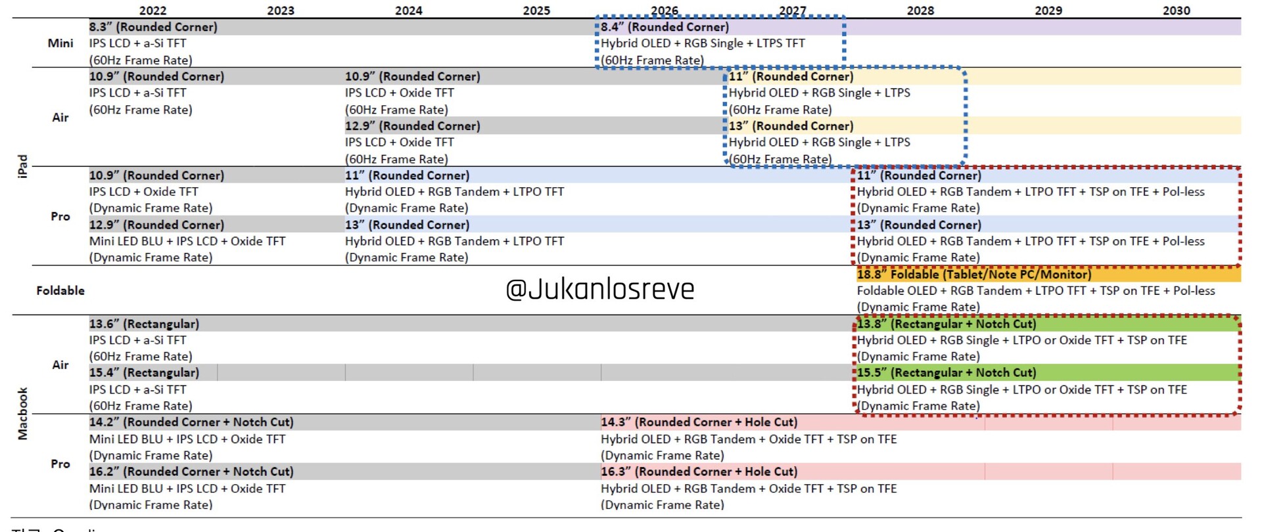Click the vertical Macbook category label
The width and height of the screenshot is (1262, 532).
click(22, 414)
